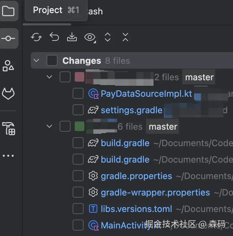The width and height of the screenshot is (233, 236).
Task: Check the Changes 8 files checkbox
Action: click(52, 61)
